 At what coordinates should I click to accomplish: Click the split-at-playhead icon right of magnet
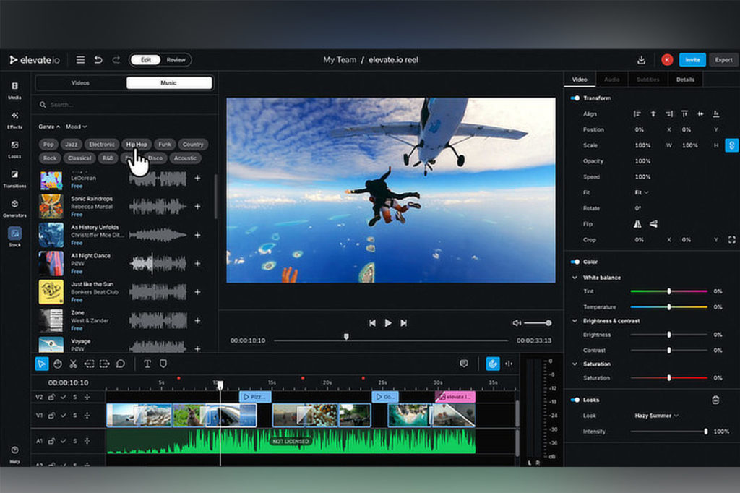click(x=509, y=364)
